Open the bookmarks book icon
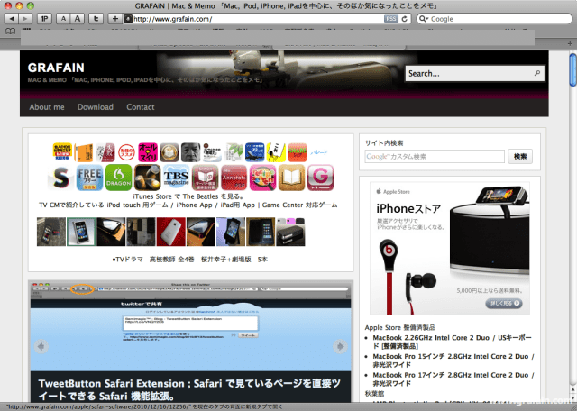Image resolution: width=577 pixels, height=411 pixels. point(10,32)
